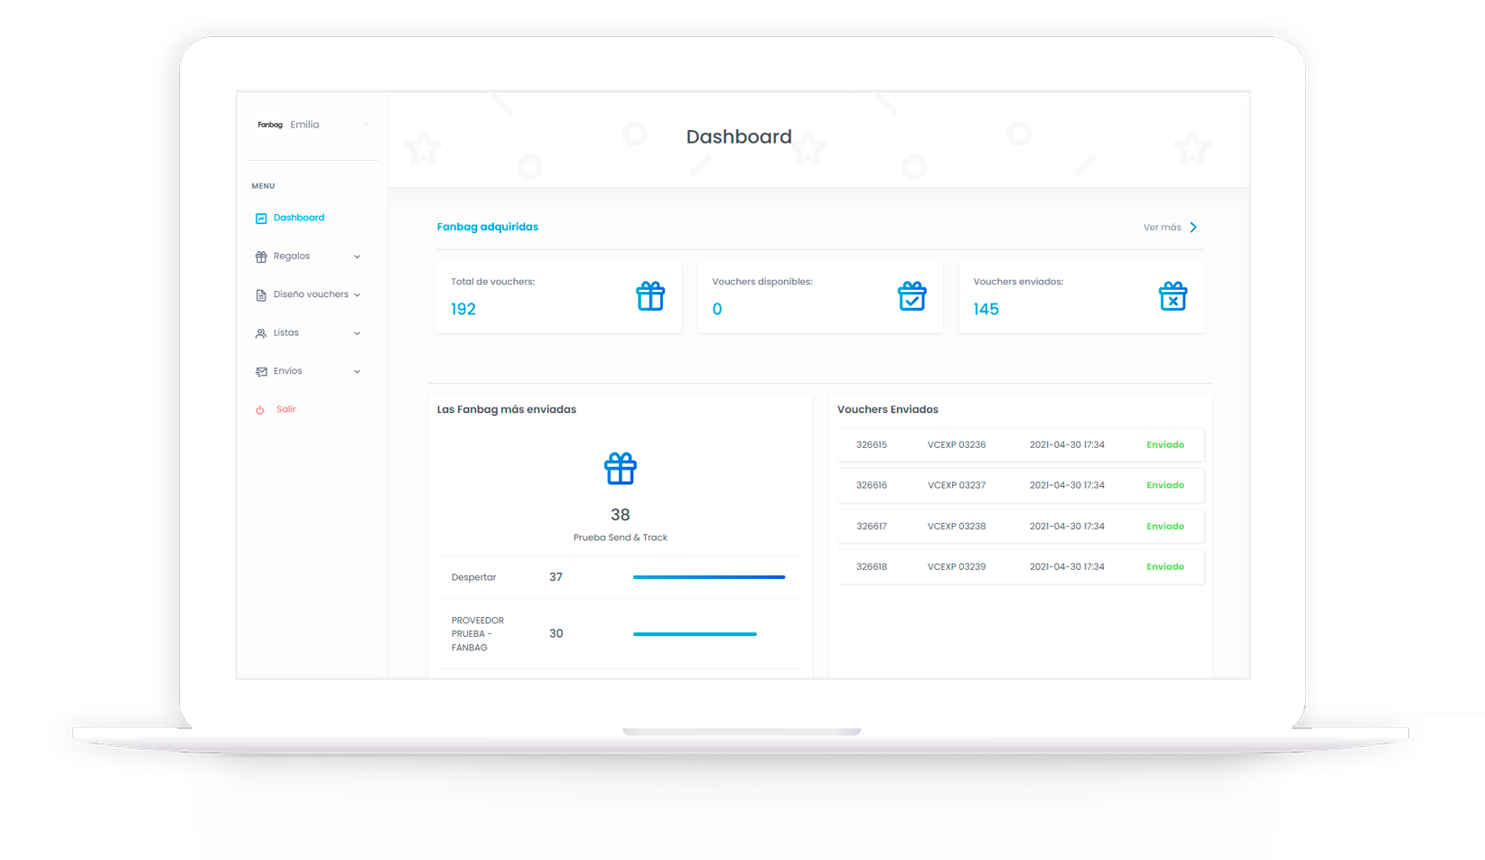
Task: Click the Diseño vouchers document icon
Action: tap(261, 294)
